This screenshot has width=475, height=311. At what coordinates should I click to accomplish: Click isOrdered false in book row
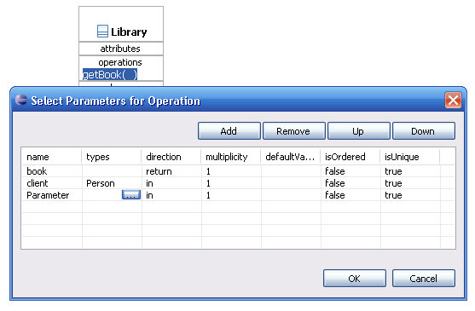point(335,171)
